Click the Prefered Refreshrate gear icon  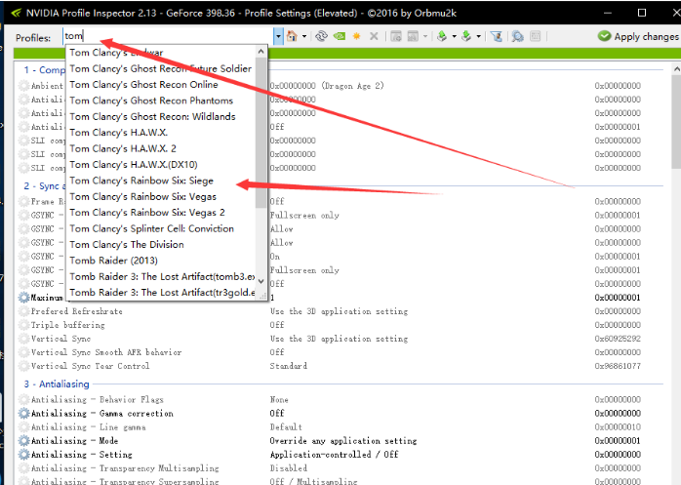coord(23,311)
